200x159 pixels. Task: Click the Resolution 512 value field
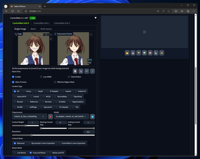coord(89,132)
